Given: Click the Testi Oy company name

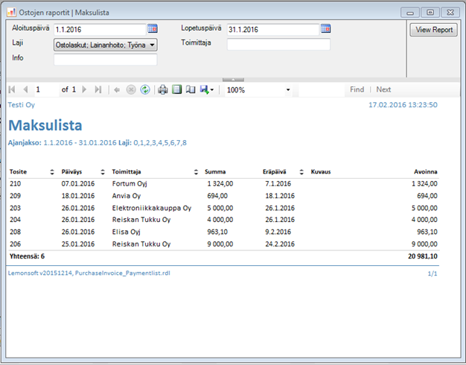Looking at the screenshot, I should 22,105.
